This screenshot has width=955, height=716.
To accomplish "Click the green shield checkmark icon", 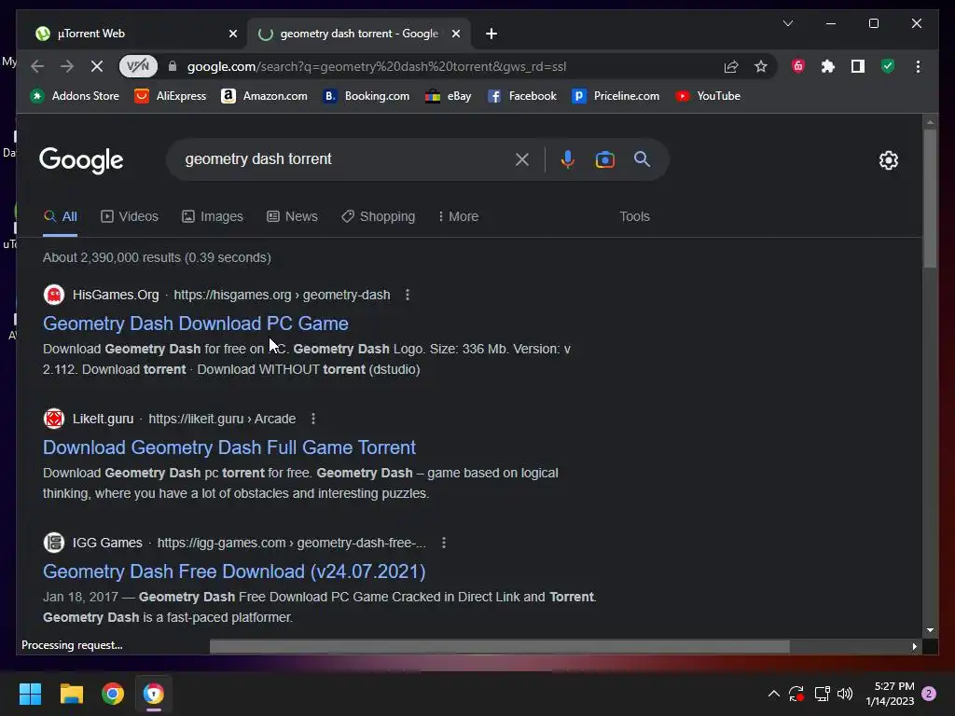I will pos(888,66).
